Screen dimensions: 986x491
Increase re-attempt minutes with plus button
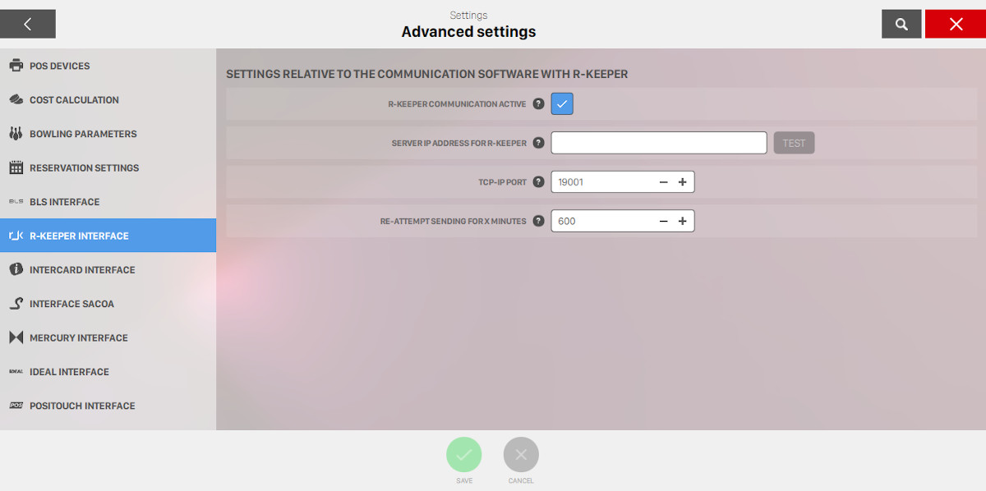coord(682,221)
